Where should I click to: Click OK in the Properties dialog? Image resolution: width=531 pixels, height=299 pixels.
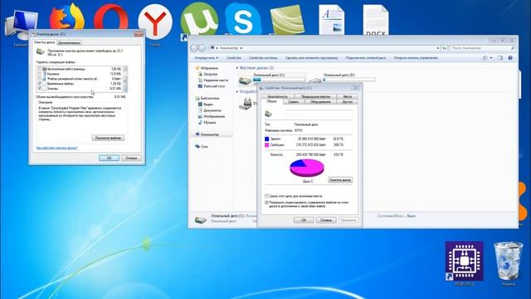[x=304, y=220]
